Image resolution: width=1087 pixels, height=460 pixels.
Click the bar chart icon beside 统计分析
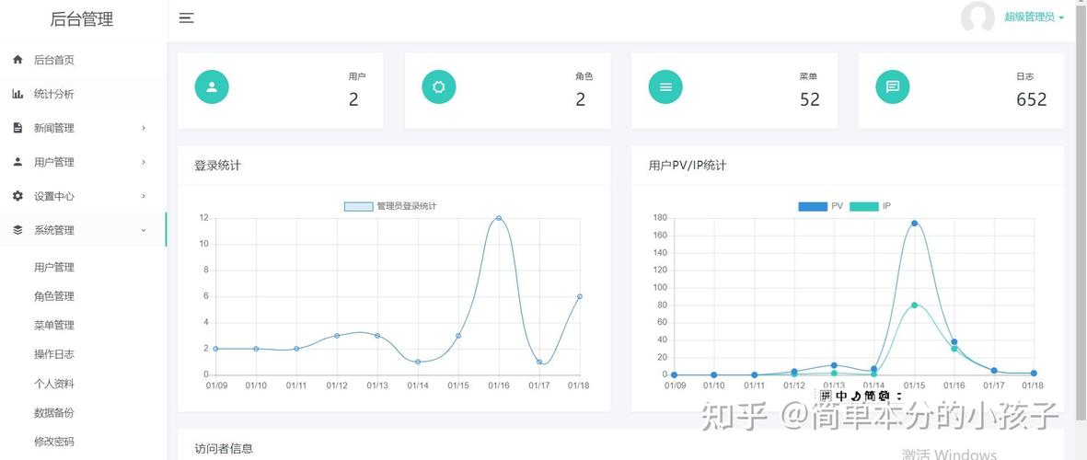(x=18, y=94)
